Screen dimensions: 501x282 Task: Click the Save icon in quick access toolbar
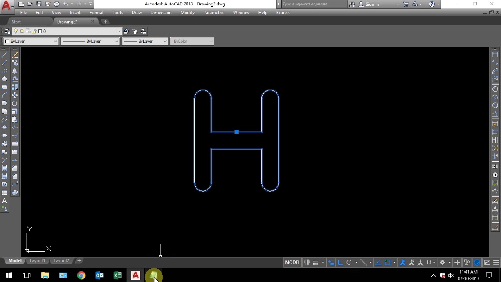pyautogui.click(x=39, y=4)
